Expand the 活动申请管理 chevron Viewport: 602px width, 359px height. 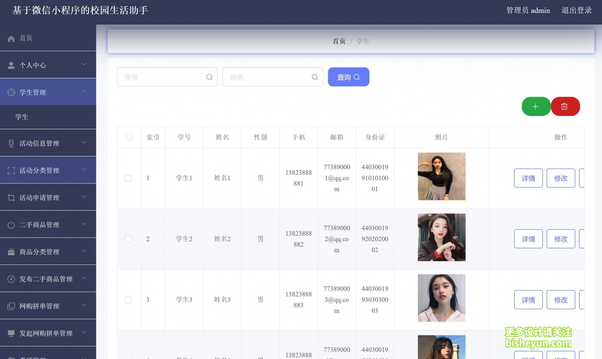[x=84, y=197]
